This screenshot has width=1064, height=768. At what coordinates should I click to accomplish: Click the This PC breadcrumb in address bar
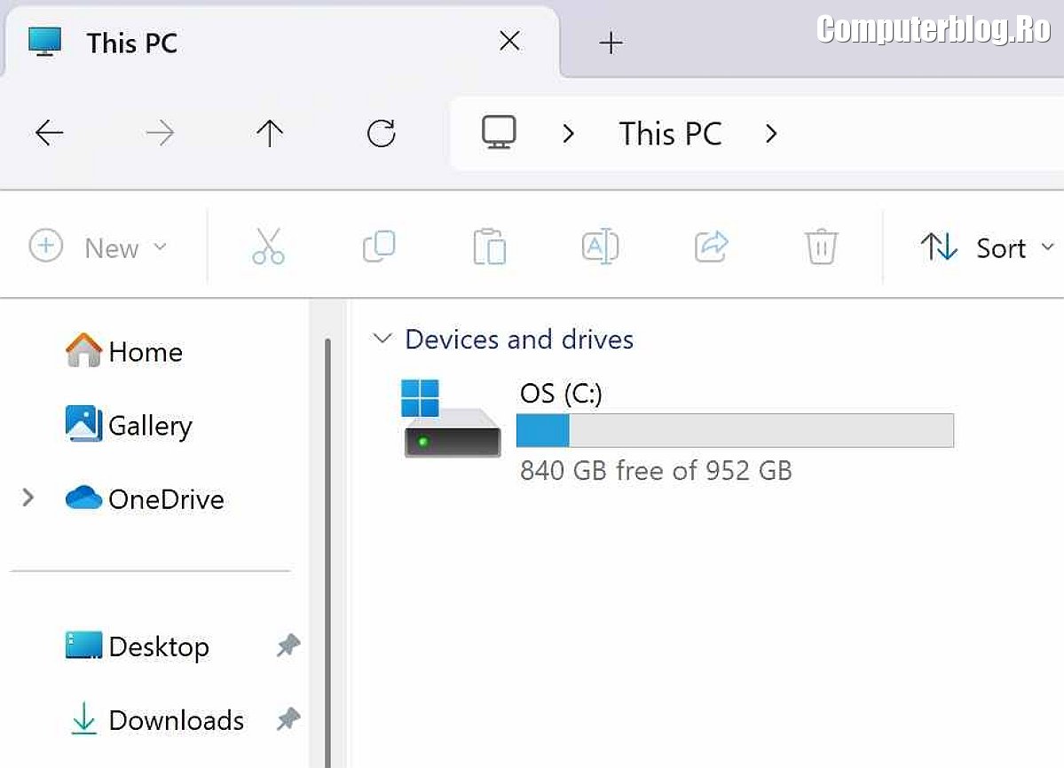coord(670,134)
